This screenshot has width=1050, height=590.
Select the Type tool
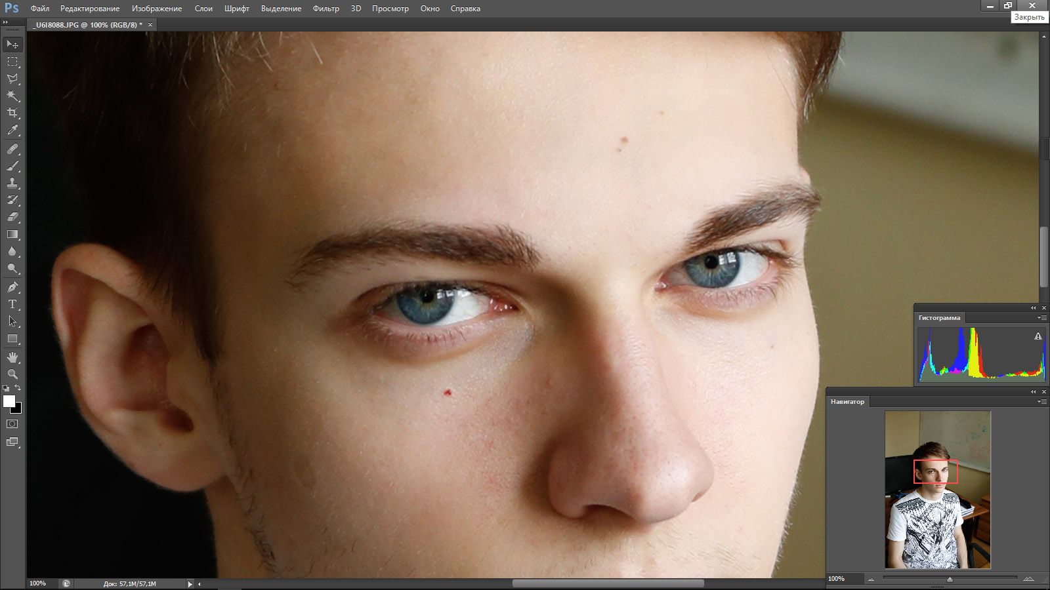pyautogui.click(x=12, y=304)
